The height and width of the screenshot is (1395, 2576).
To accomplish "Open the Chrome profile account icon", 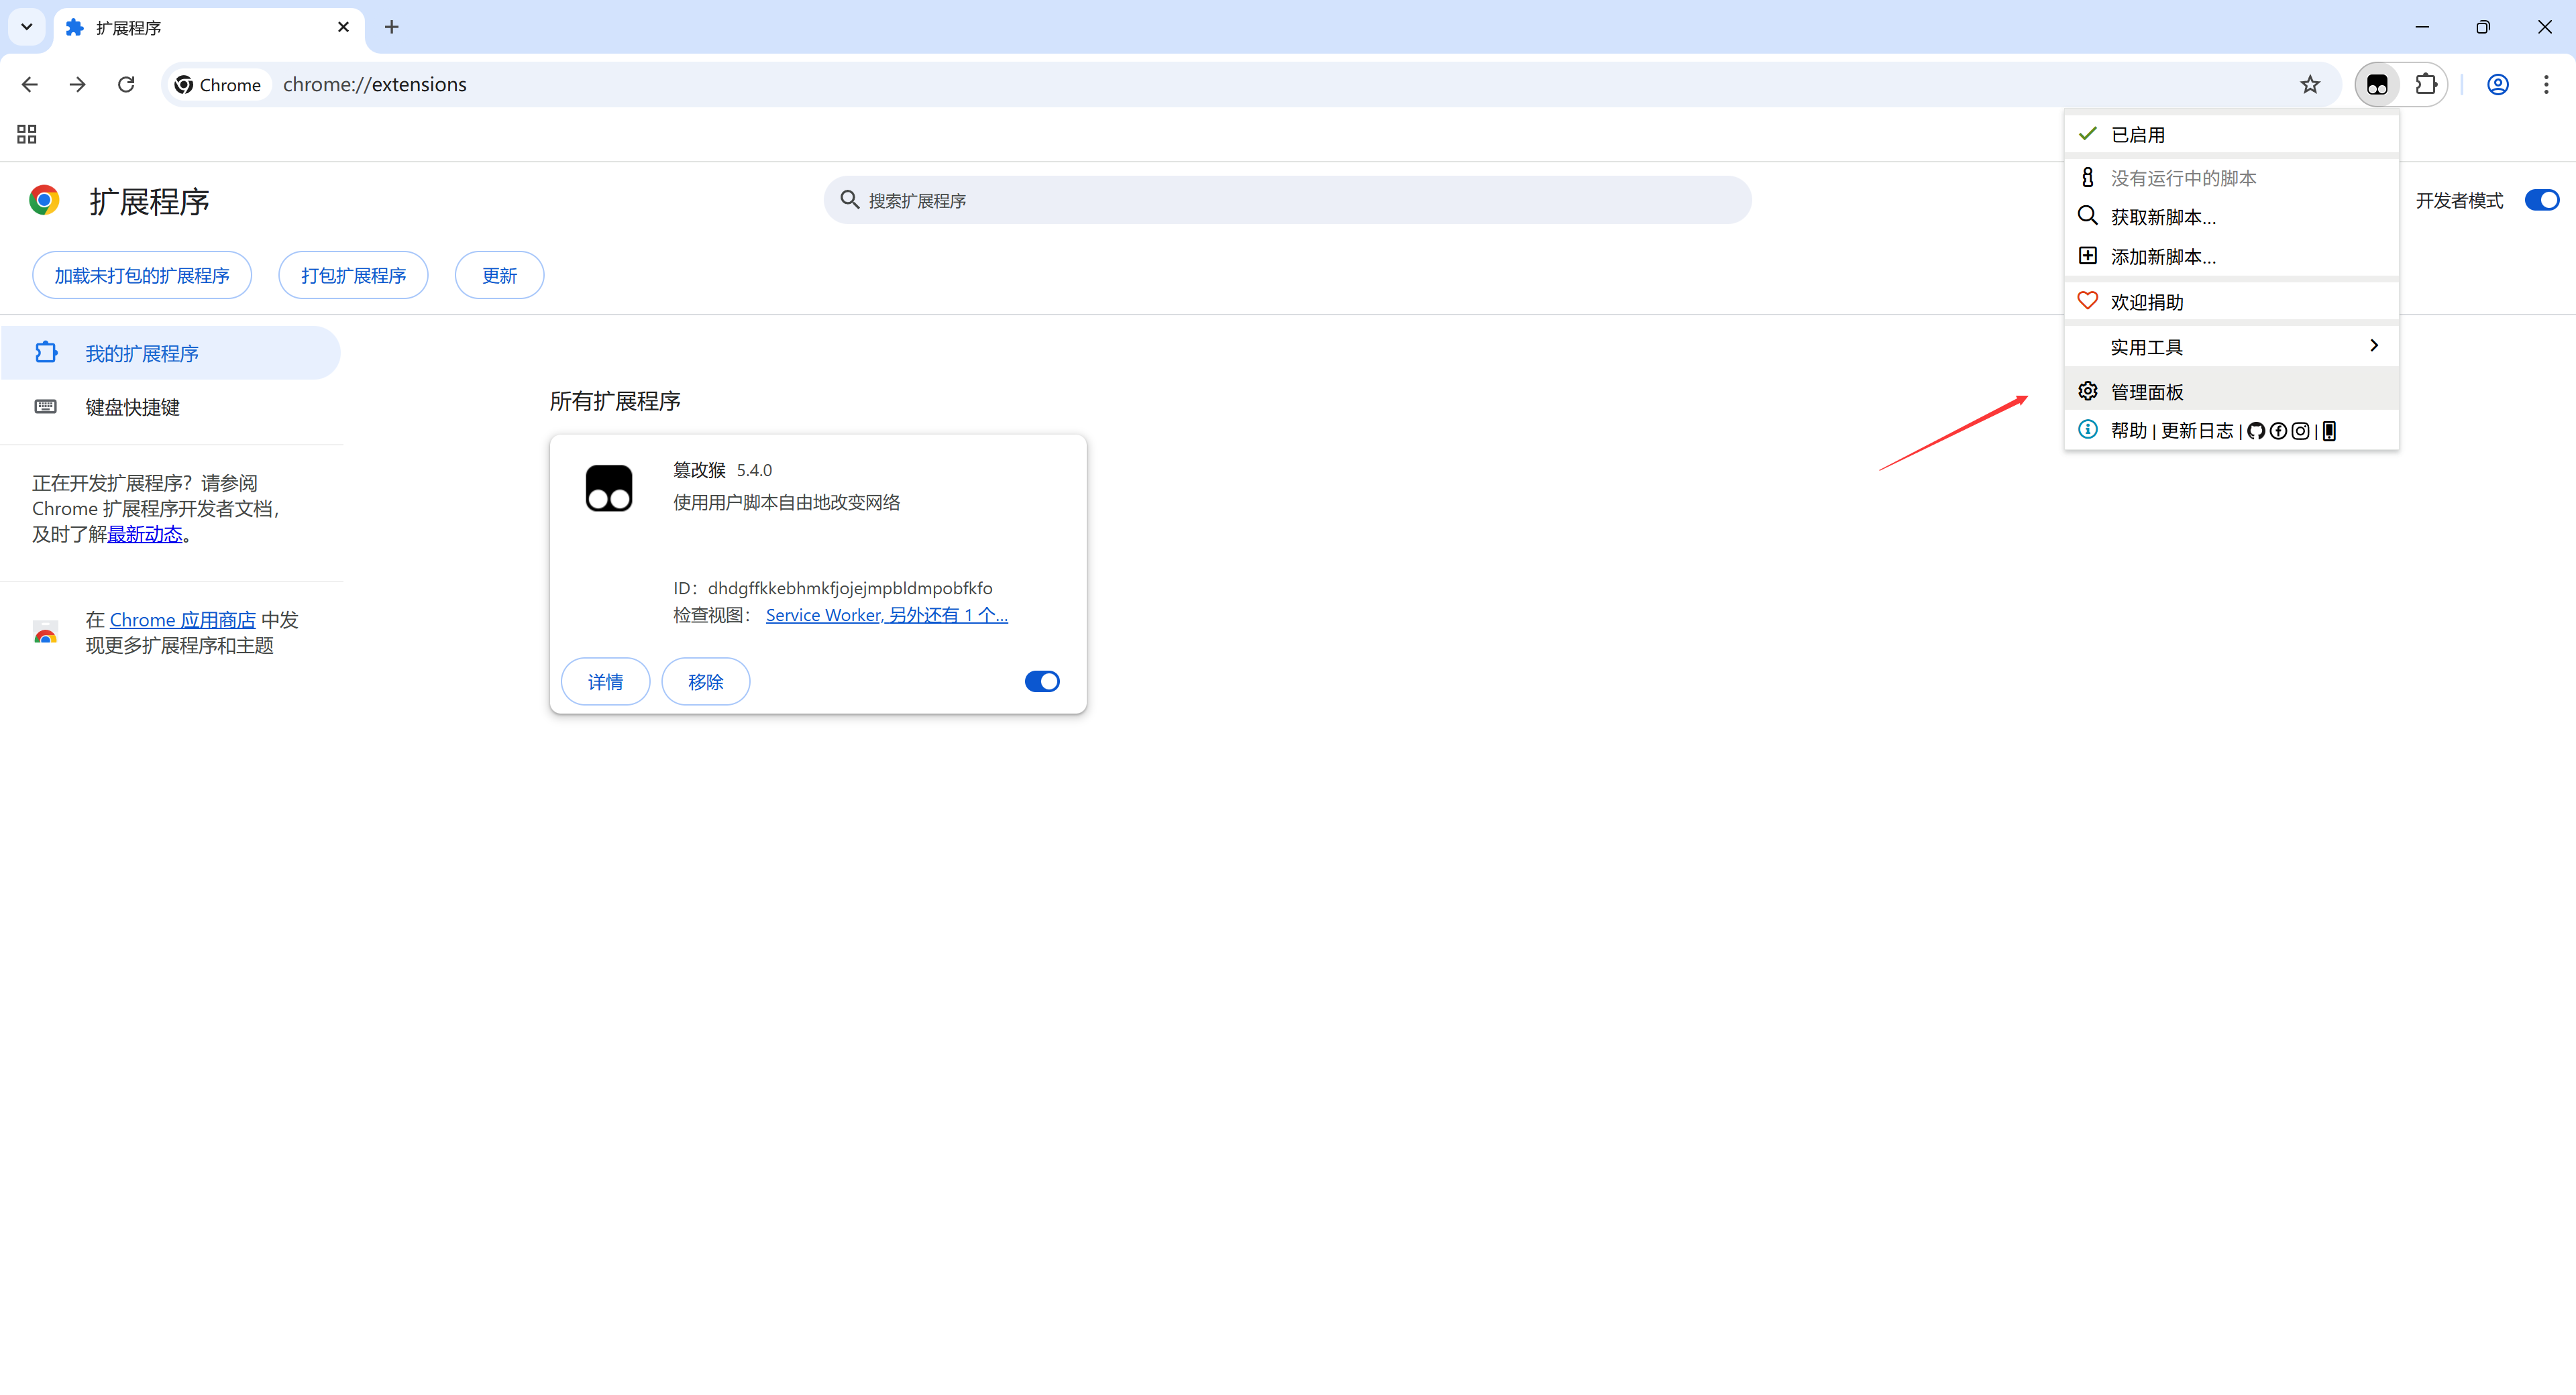I will (2497, 85).
